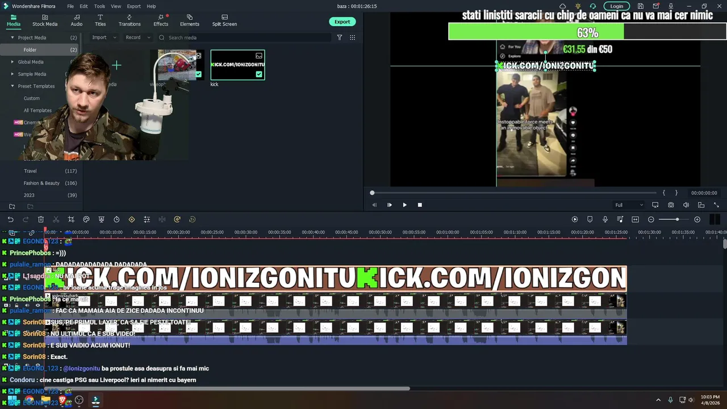Switch to the Transitions tab
This screenshot has height=409, width=727.
coord(129,20)
